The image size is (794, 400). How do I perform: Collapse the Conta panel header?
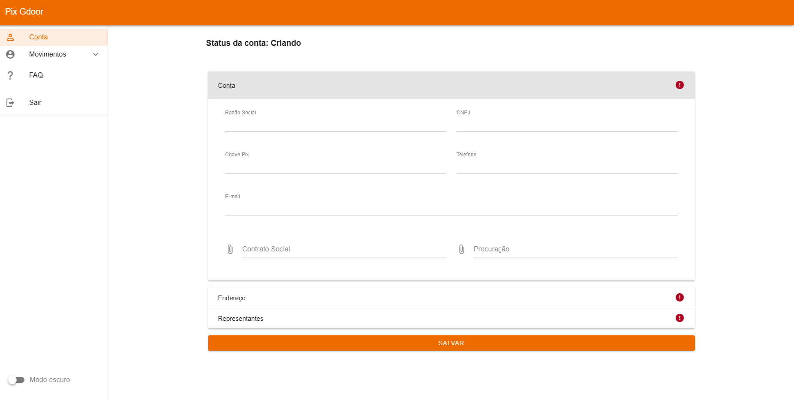[x=451, y=85]
